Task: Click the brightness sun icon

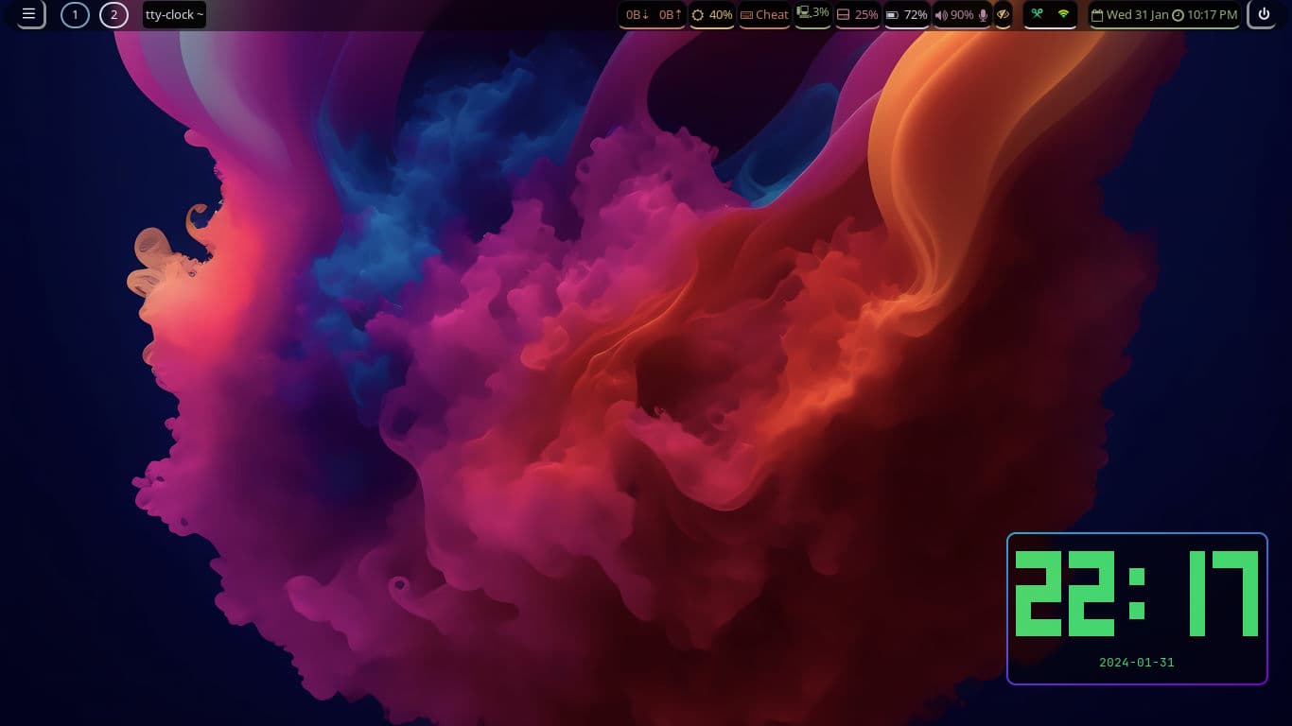Action: (698, 15)
